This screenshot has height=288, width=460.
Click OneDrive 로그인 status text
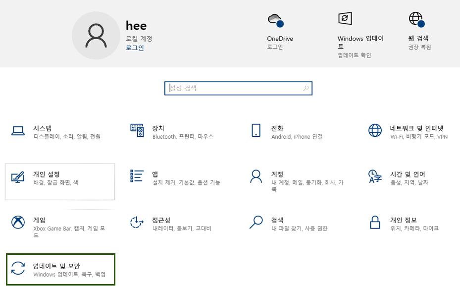point(275,47)
